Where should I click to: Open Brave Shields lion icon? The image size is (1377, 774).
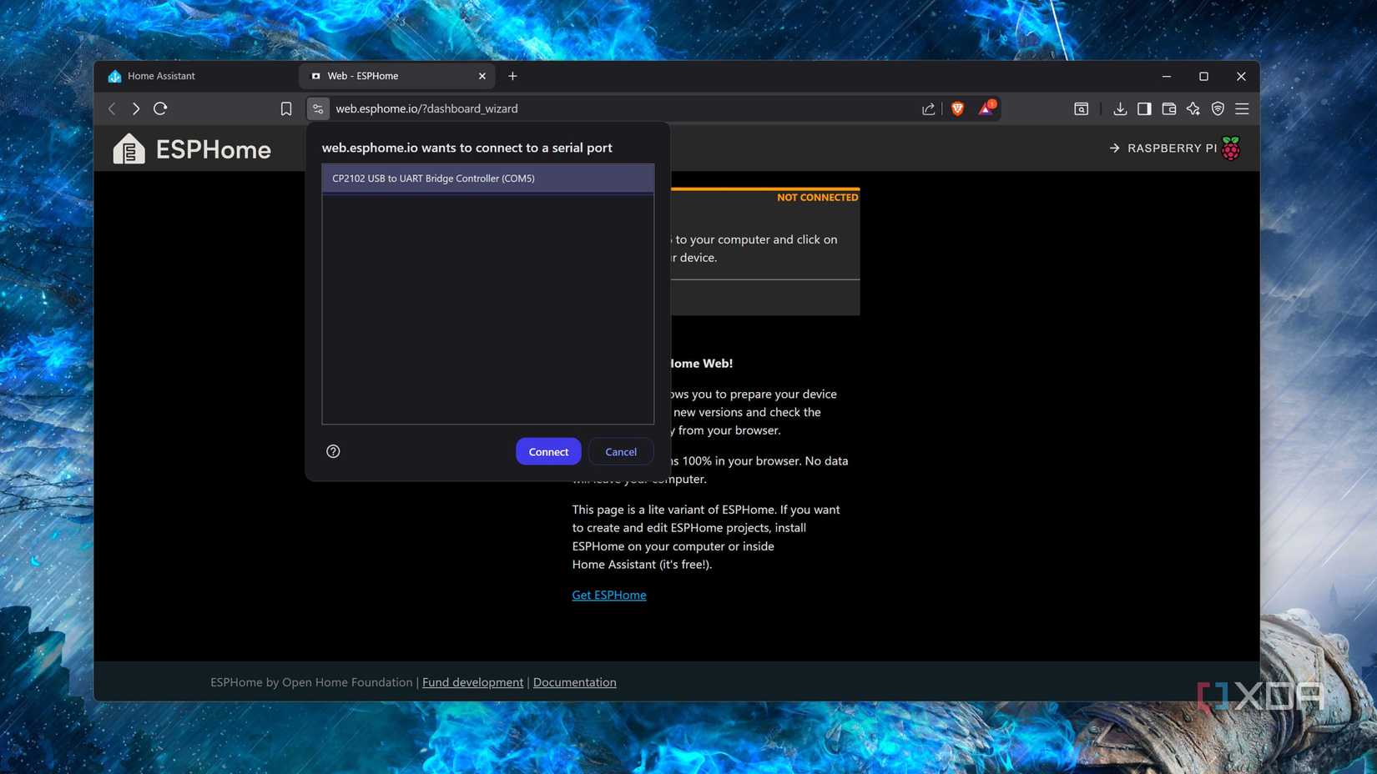pos(958,108)
